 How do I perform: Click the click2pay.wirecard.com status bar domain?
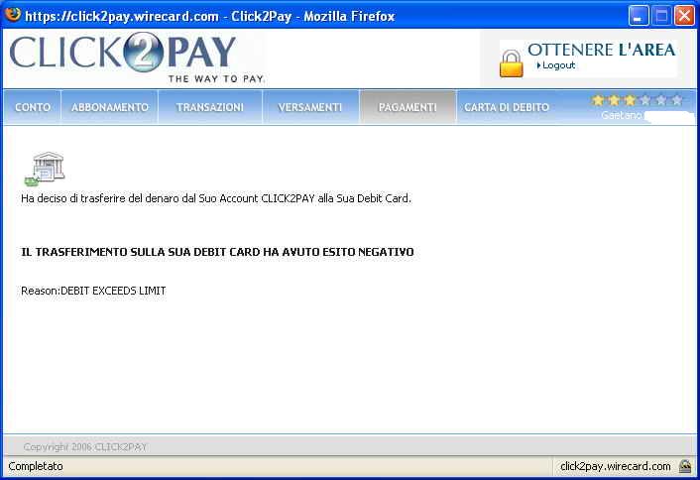click(x=615, y=466)
